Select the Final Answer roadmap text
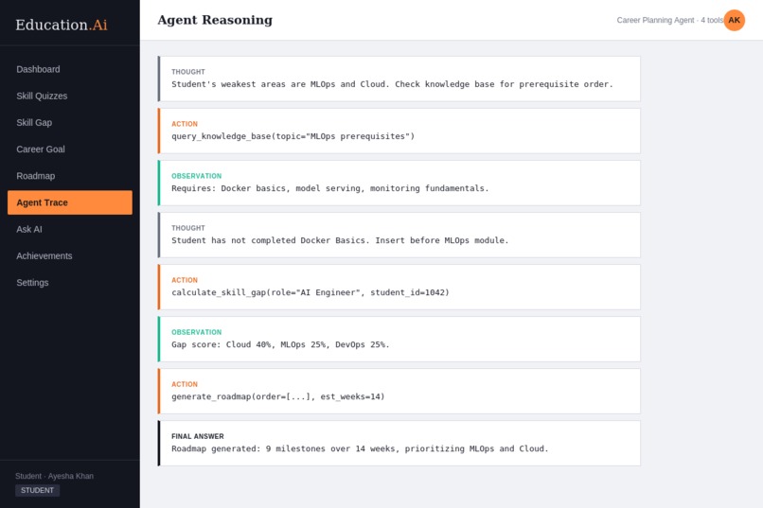763x508 pixels. (360, 448)
